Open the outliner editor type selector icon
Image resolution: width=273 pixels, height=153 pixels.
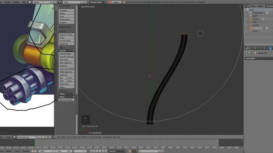point(247,6)
